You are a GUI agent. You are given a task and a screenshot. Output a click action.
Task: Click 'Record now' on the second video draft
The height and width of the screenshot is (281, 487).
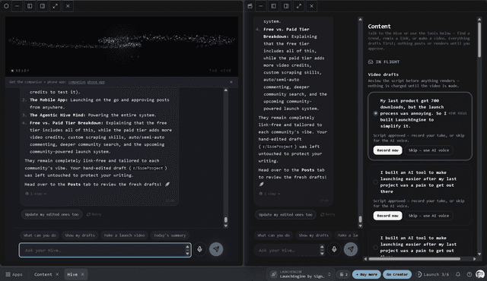point(387,216)
